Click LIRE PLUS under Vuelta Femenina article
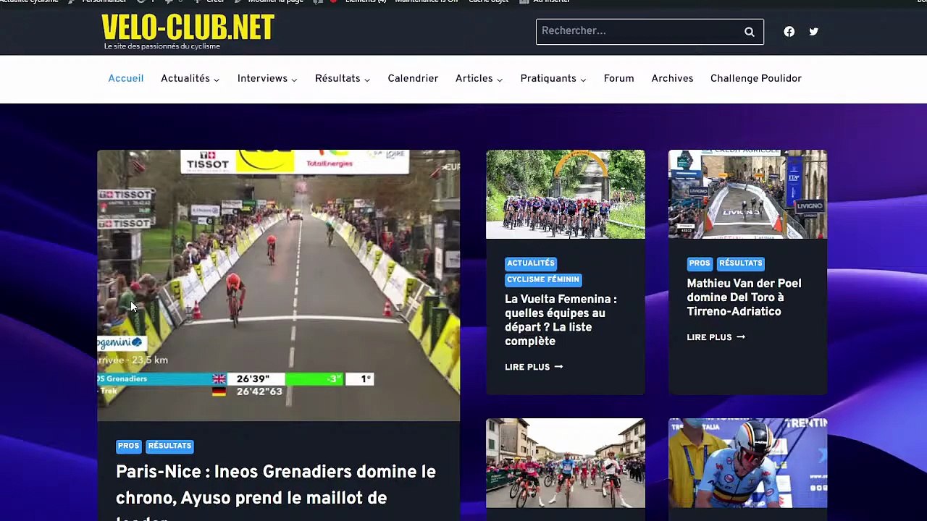Screen dimensions: 927x521 tap(534, 367)
